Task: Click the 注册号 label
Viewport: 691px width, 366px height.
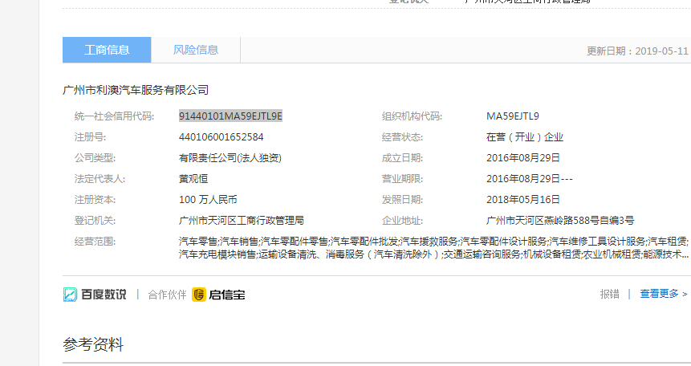Action: [91, 137]
